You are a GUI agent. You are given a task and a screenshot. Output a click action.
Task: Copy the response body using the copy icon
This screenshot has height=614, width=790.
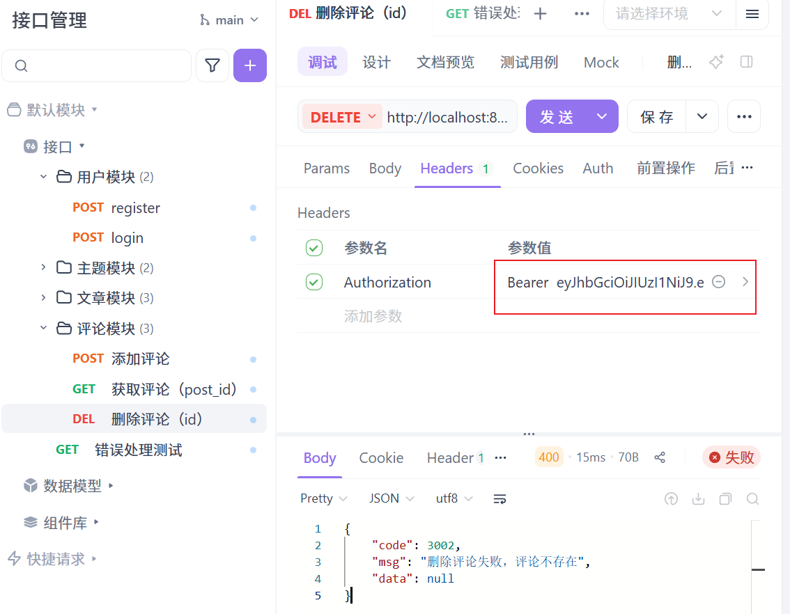click(x=725, y=498)
